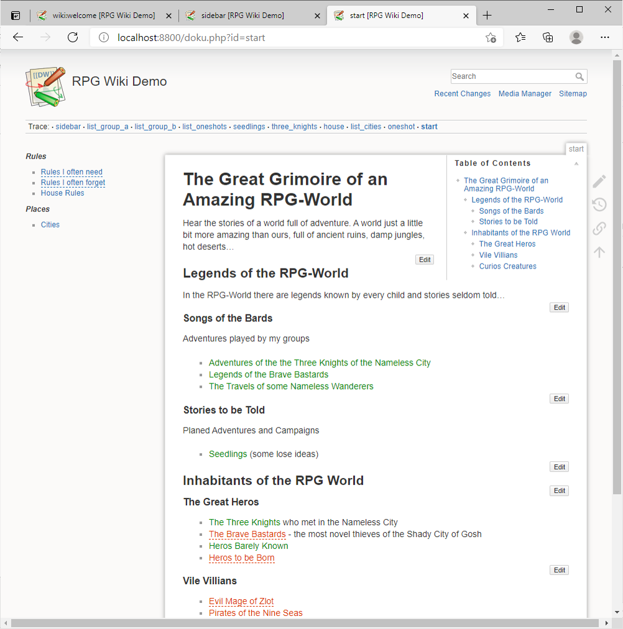Close the sidebar tab
623x629 pixels.
[x=317, y=16]
